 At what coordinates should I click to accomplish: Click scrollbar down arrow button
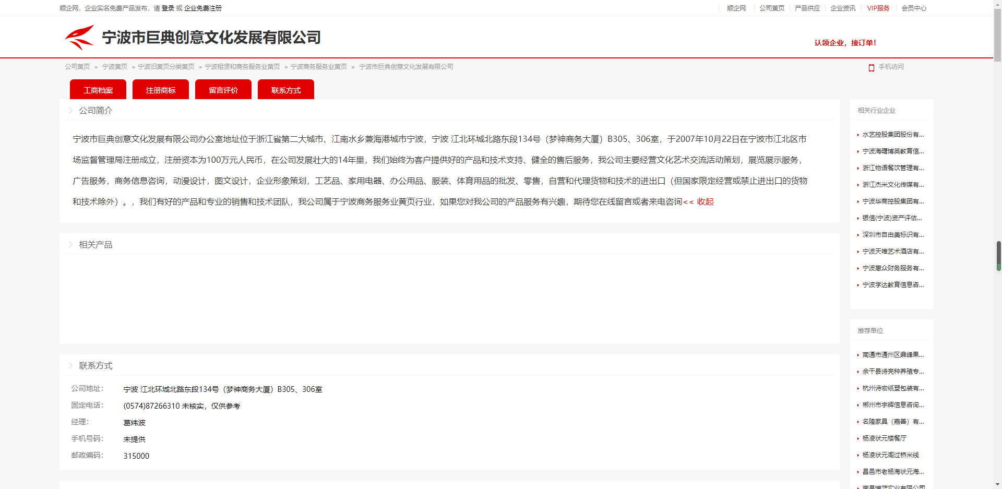click(x=998, y=485)
